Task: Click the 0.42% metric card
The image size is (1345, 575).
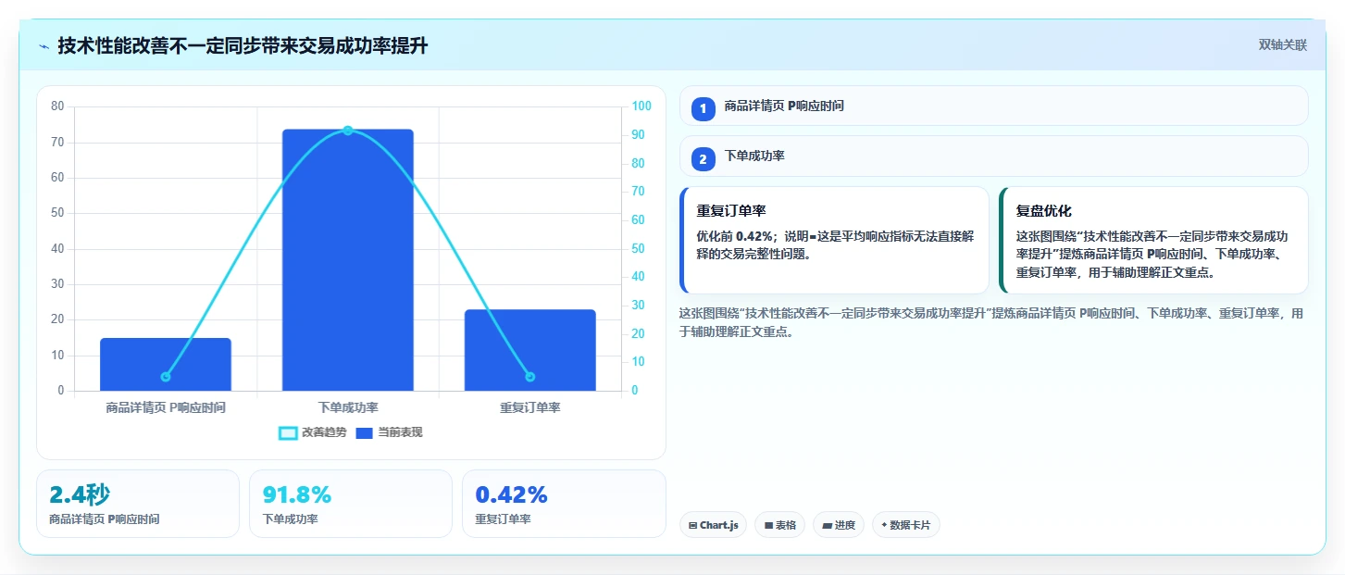Action: click(x=564, y=504)
